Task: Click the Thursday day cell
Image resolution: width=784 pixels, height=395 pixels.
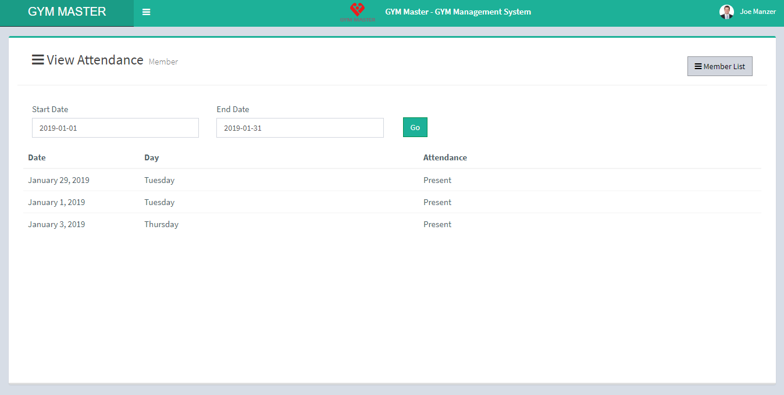Action: 161,224
